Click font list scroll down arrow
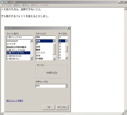The height and width of the screenshot is (115, 127). [31, 59]
